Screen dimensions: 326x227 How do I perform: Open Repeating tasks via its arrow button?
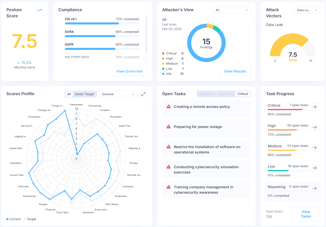[315, 188]
